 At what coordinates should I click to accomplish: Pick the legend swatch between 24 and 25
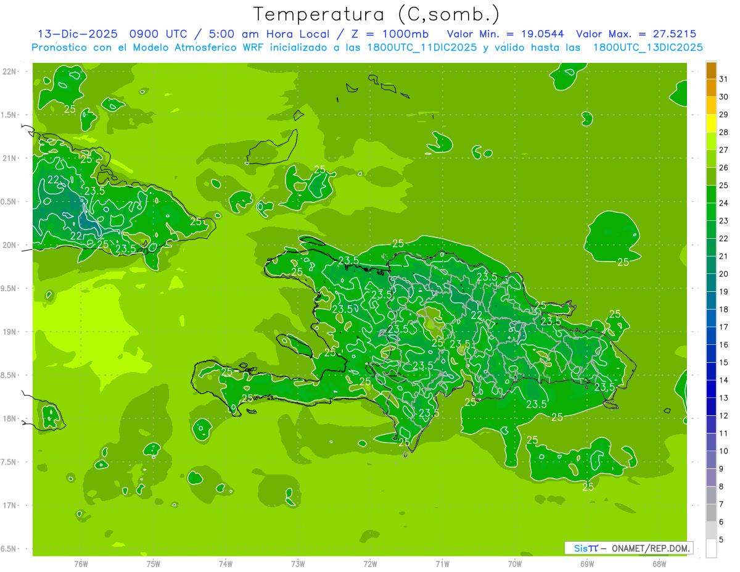click(711, 194)
